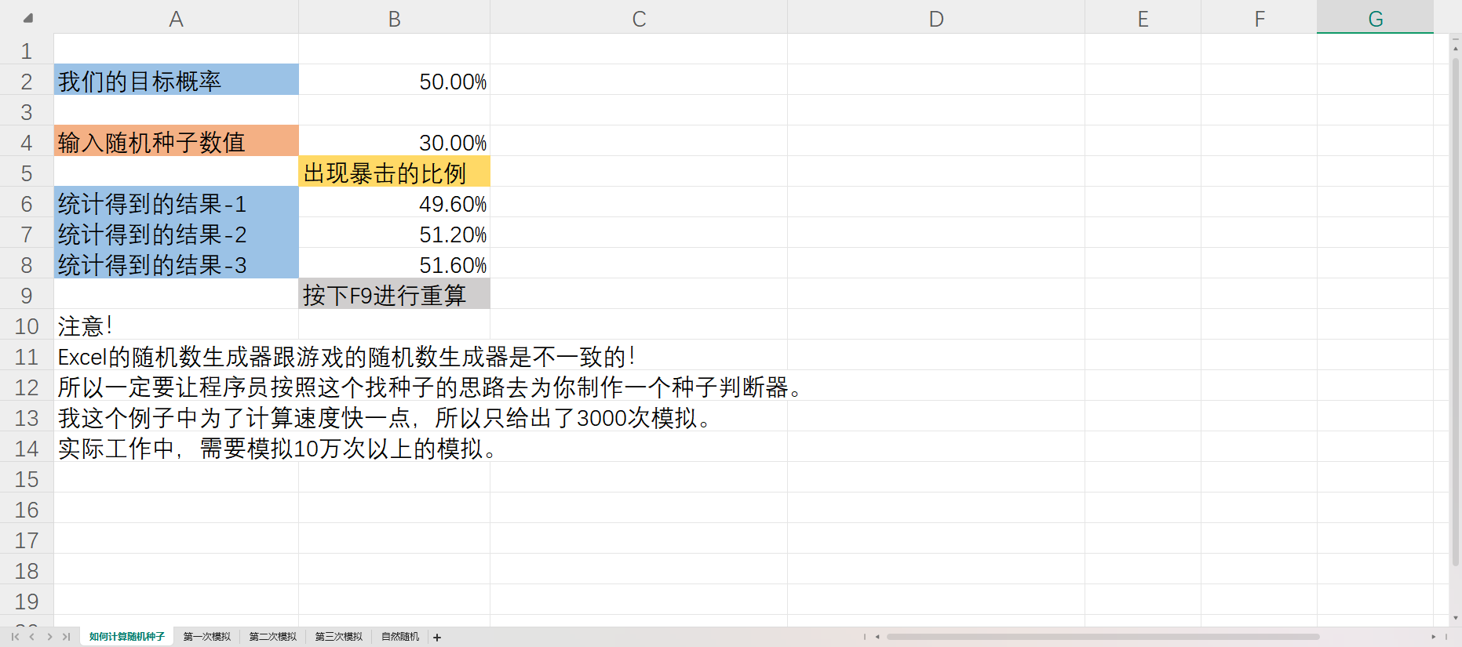Open the 第三次模拟 sheet tab
Screen dimensions: 1462x647
point(339,637)
